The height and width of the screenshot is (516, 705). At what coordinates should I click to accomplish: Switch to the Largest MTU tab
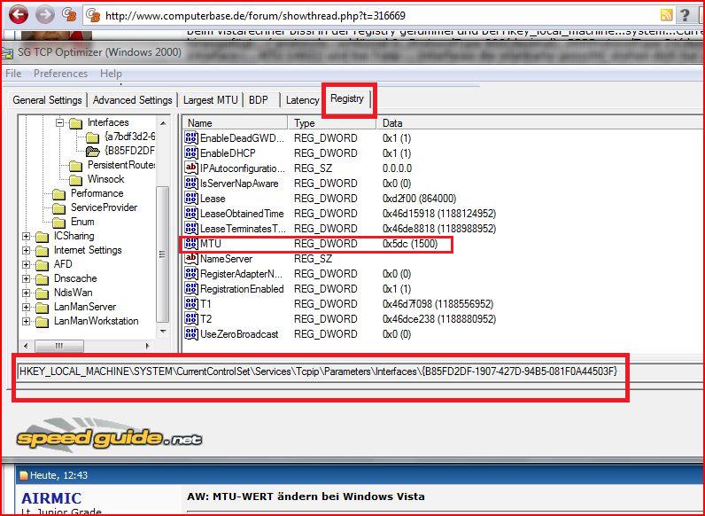(x=211, y=100)
